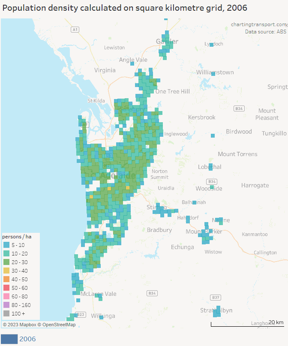Viewport: 288px width, 346px height.
Task: Click the B23 road shield beside Willunga
Action: pos(80,315)
